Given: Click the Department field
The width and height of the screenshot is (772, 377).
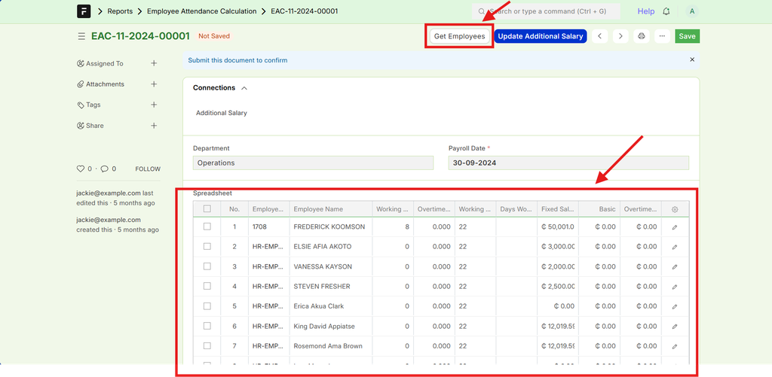Looking at the screenshot, I should pos(313,163).
